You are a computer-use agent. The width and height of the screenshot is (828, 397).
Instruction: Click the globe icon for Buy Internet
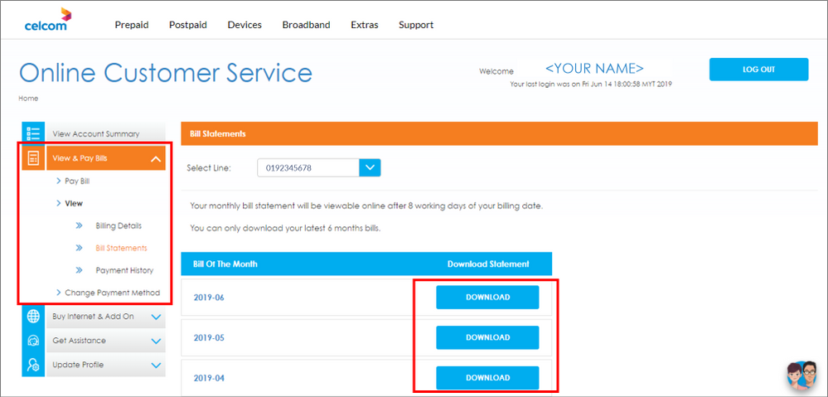pyautogui.click(x=34, y=317)
